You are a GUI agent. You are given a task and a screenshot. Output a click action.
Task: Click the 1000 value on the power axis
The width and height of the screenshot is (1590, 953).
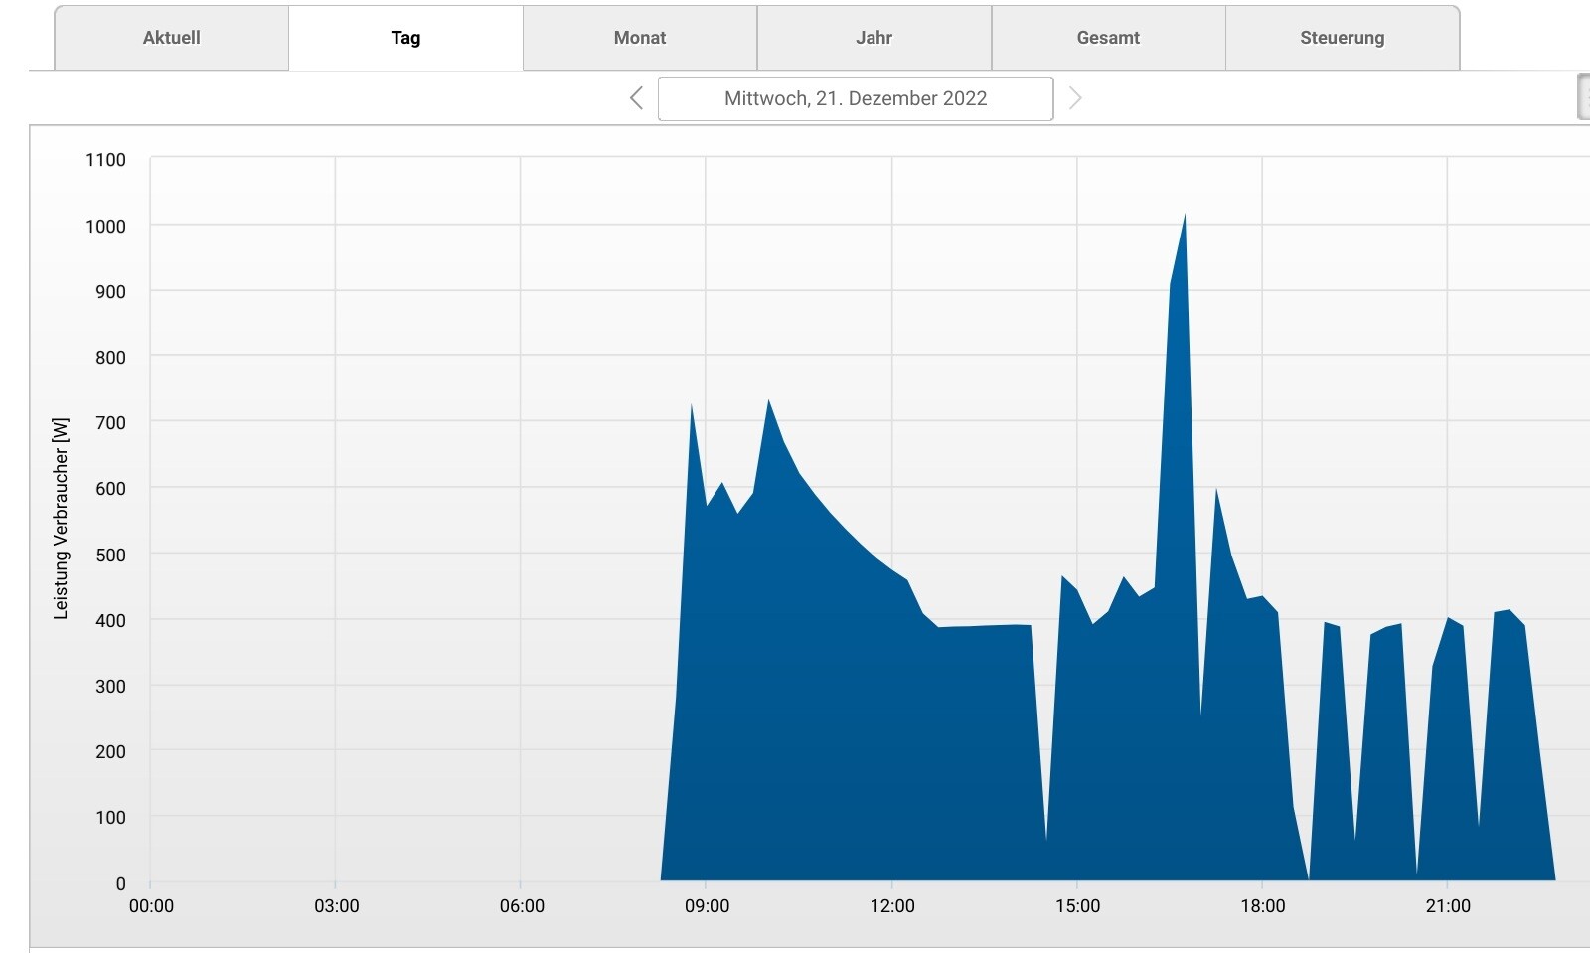point(105,226)
